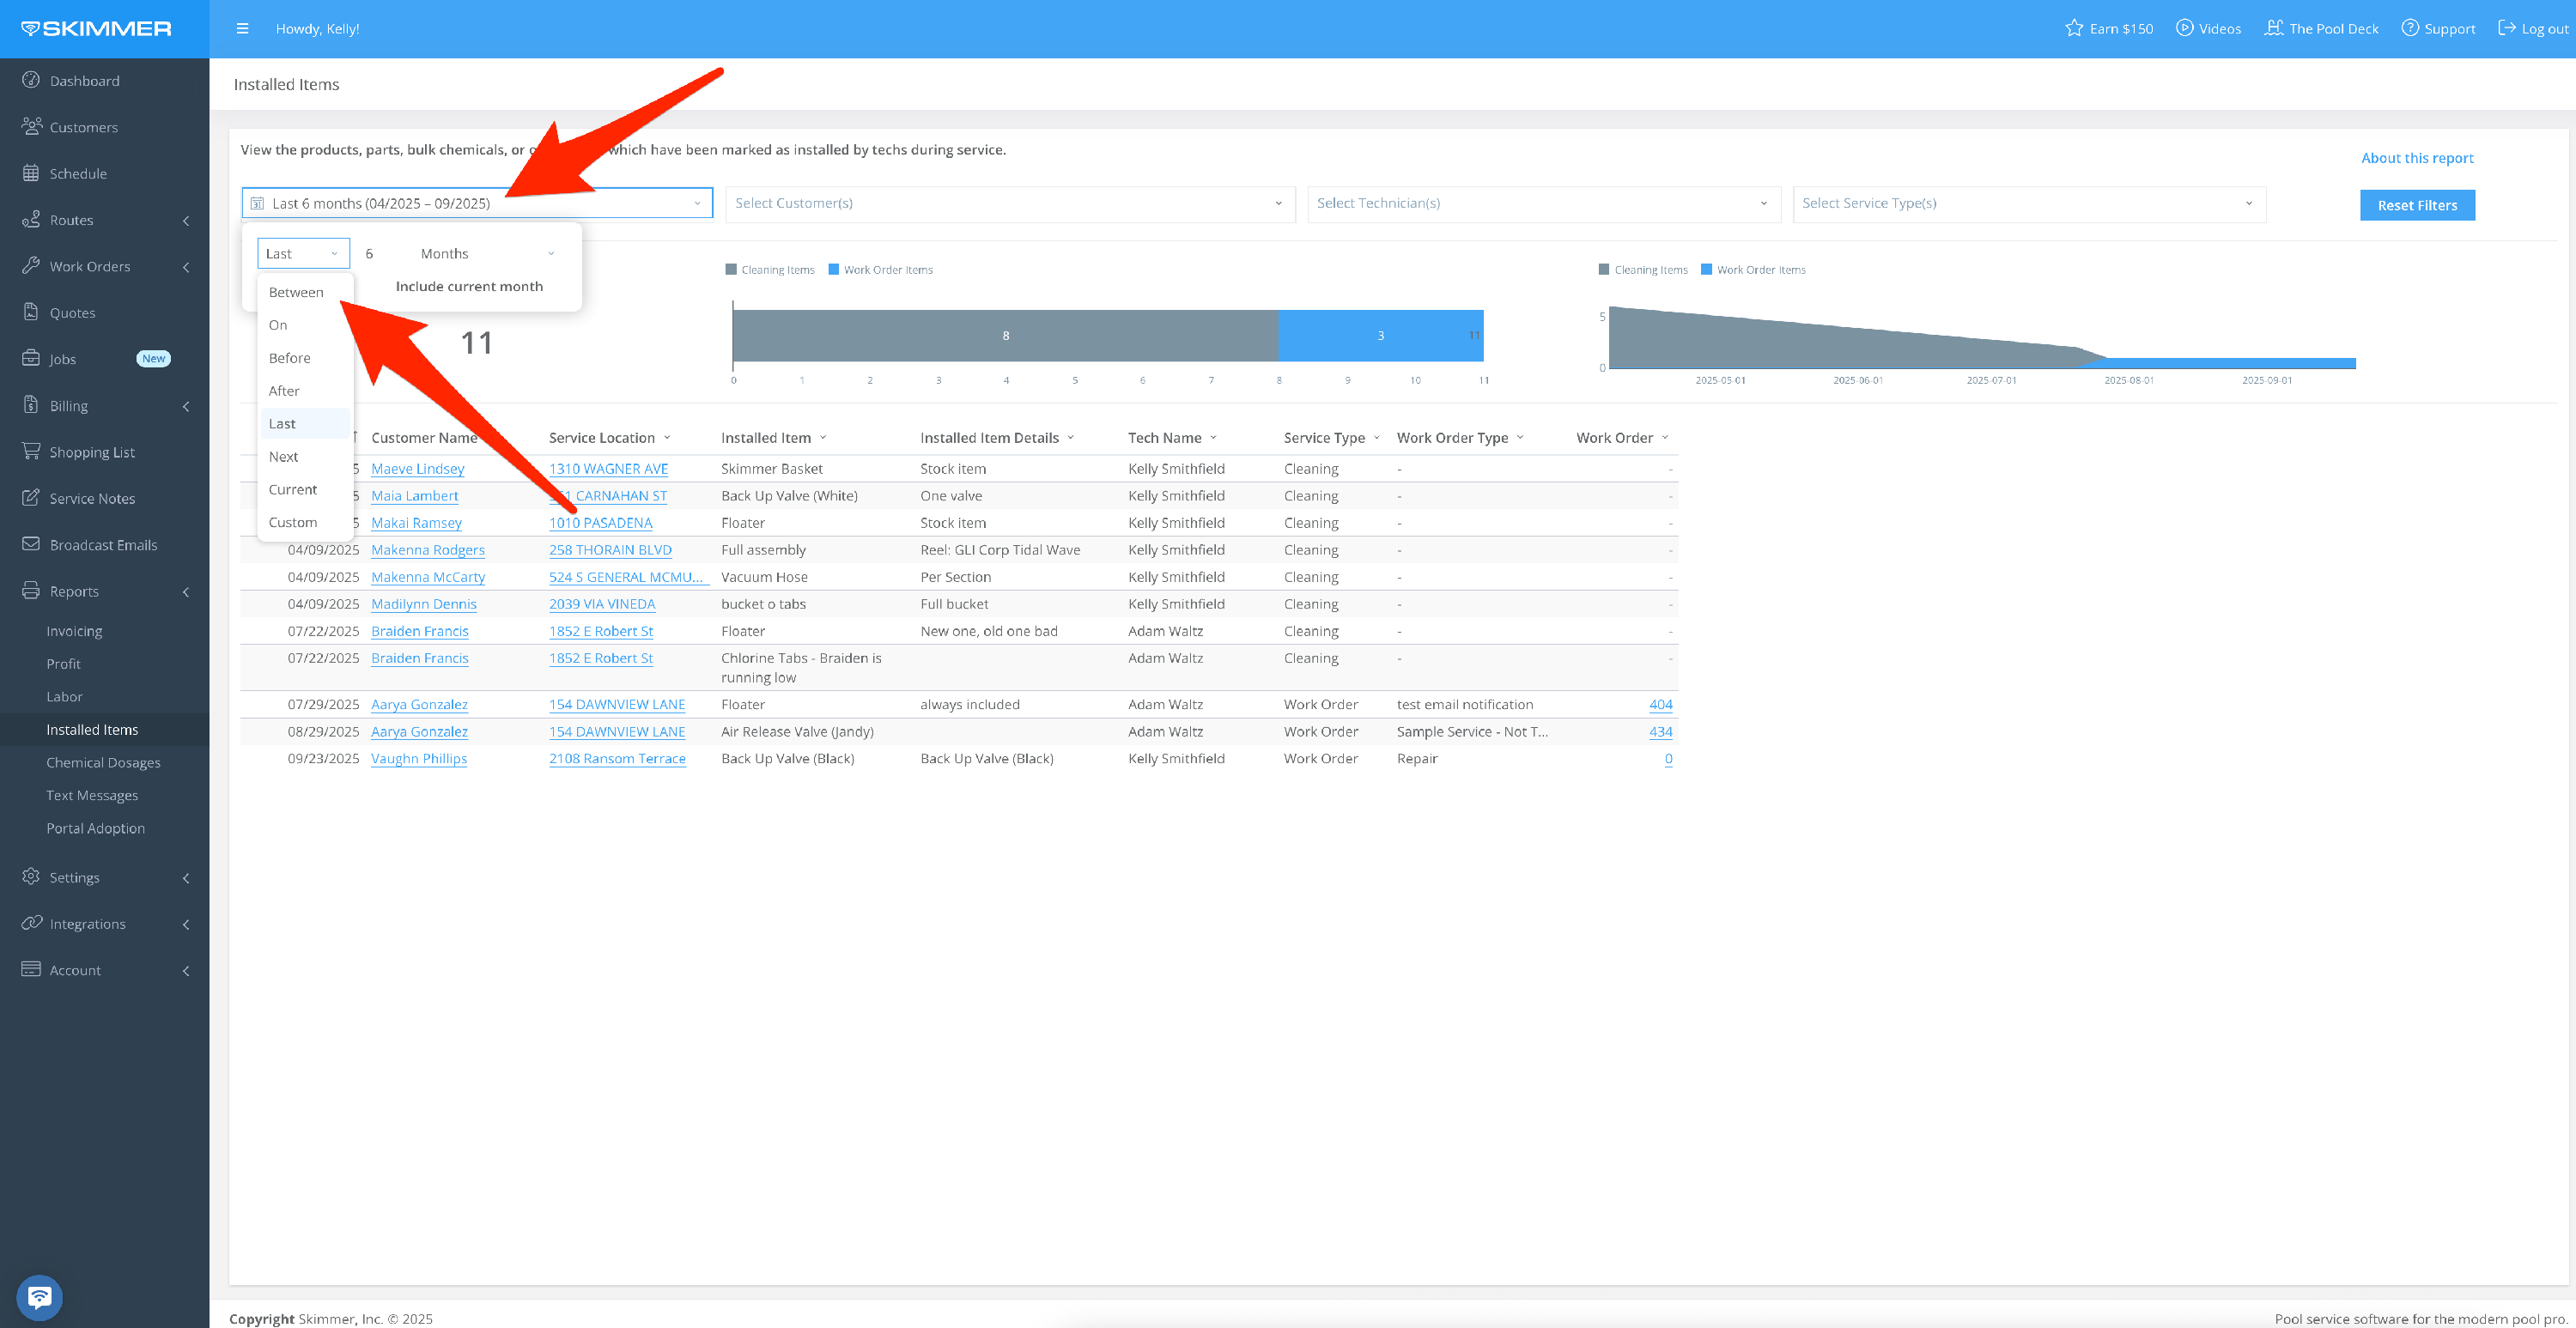Open the Dashboard gauge icon

click(x=31, y=80)
